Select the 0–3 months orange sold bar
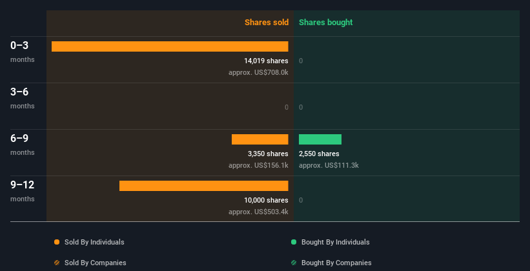 coord(170,46)
